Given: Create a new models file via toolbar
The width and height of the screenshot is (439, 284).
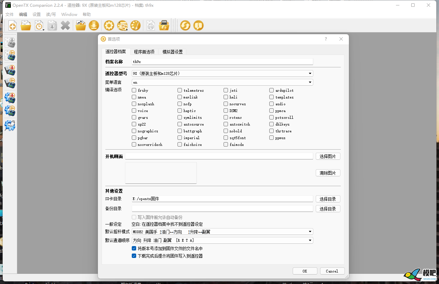Looking at the screenshot, I should coord(13,25).
